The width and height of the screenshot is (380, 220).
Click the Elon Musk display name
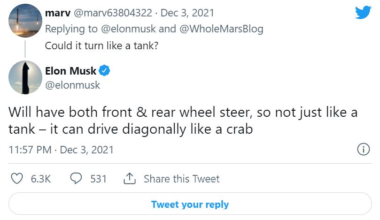coord(70,71)
